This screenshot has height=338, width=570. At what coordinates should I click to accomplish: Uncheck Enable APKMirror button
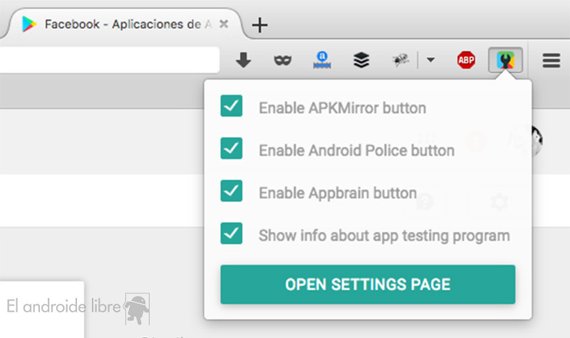pos(232,107)
